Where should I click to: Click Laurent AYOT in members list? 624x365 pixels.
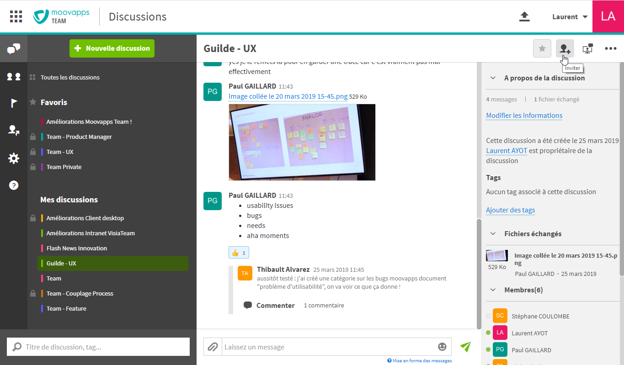click(x=529, y=333)
